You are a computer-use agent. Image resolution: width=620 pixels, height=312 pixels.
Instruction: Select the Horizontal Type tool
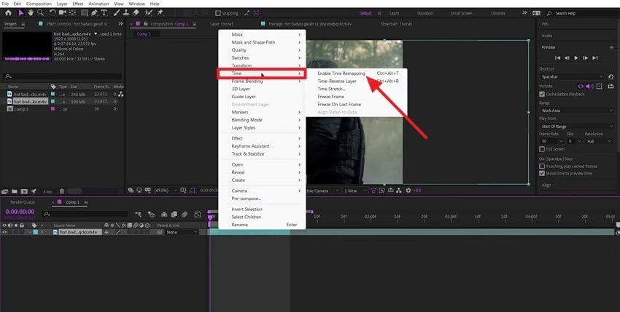click(104, 13)
